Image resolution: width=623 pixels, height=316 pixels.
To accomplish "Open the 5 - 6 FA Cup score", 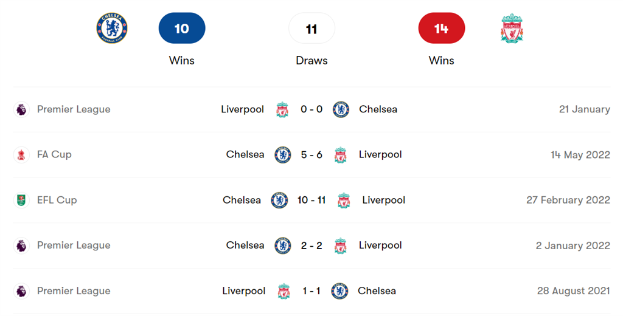I will click(311, 155).
